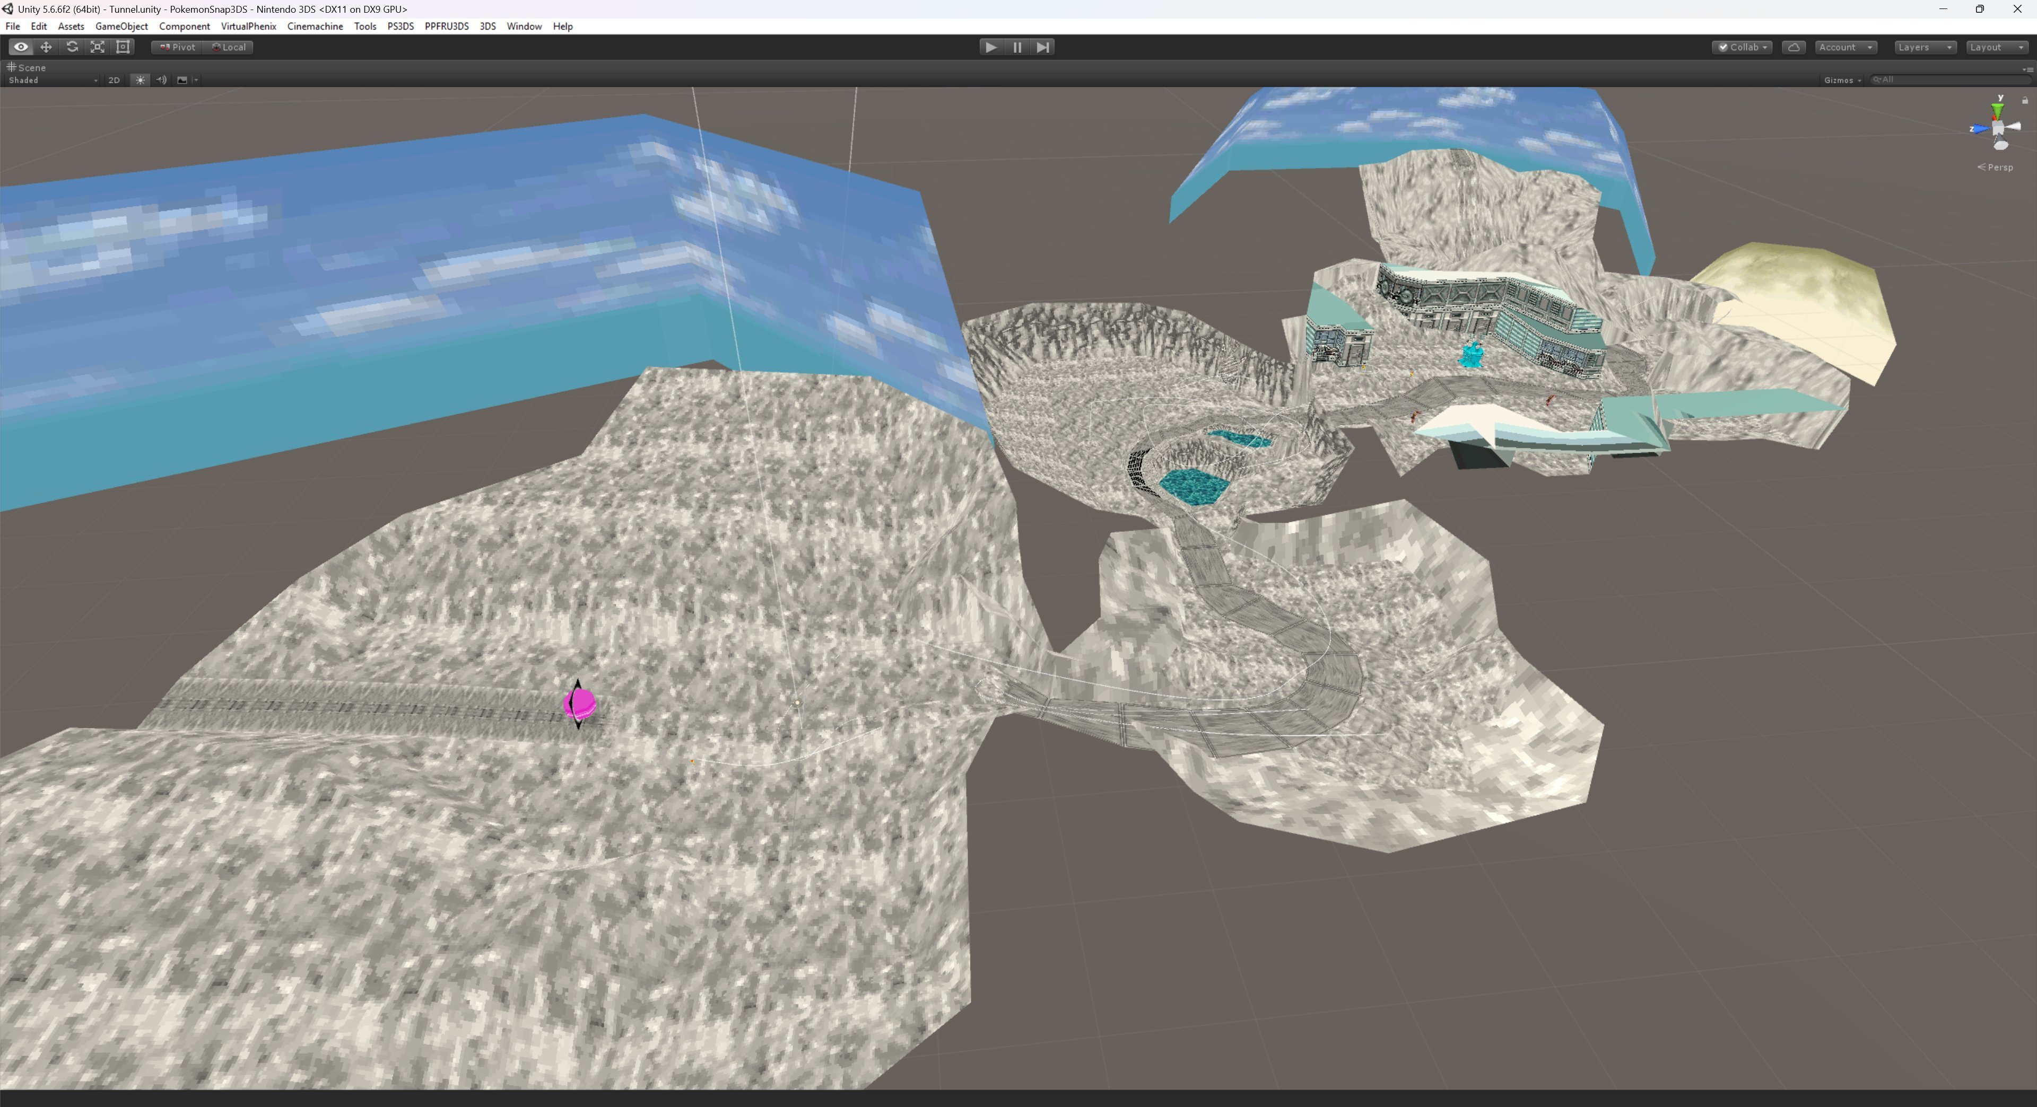
Task: Open the 3DS menu
Action: click(488, 26)
